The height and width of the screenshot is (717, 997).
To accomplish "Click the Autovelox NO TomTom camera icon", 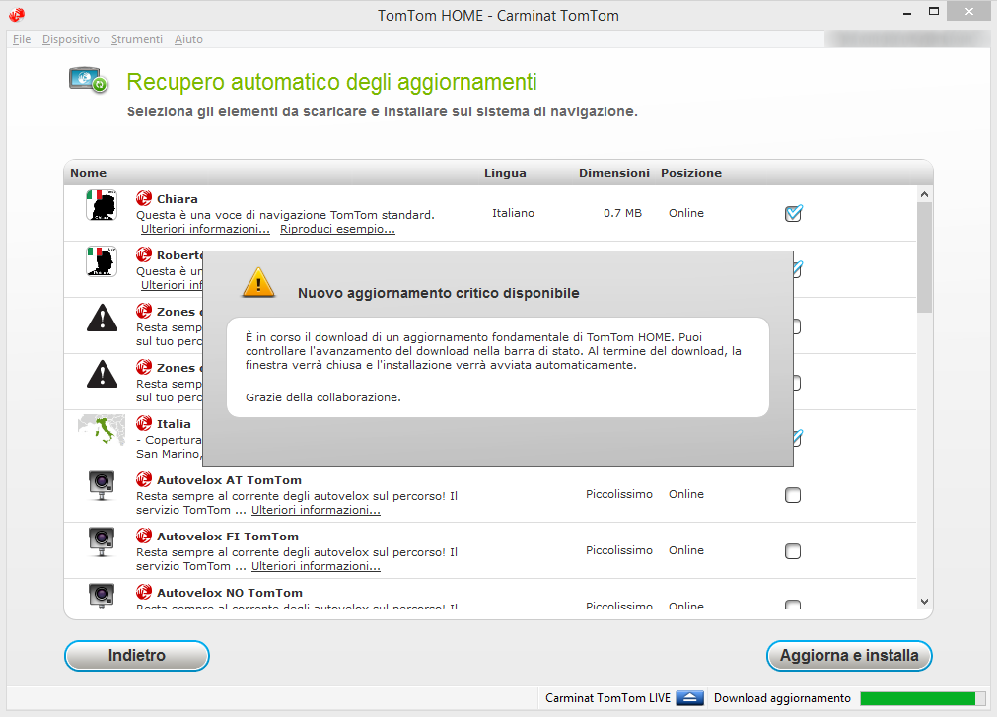I will point(102,596).
